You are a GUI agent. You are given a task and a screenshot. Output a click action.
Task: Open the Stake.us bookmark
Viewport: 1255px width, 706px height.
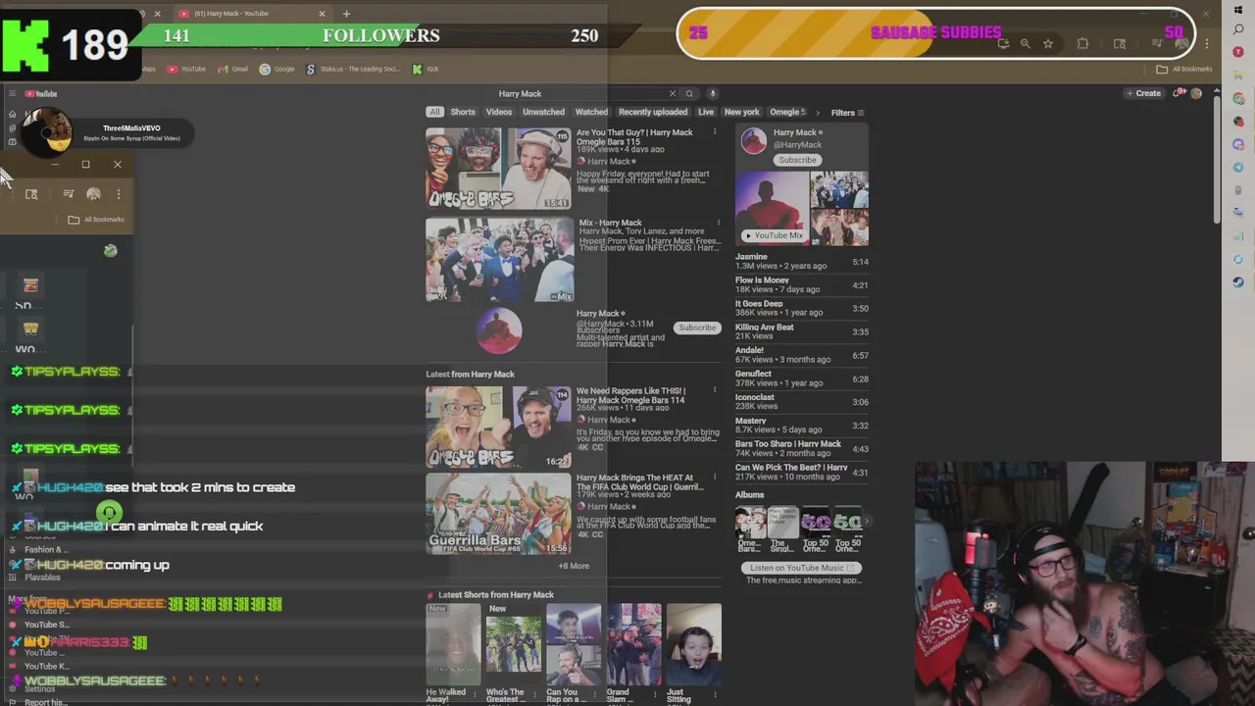pos(352,69)
